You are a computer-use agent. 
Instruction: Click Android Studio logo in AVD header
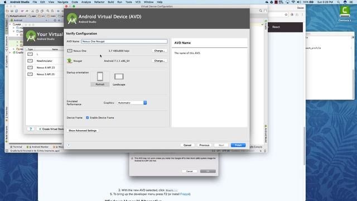tap(72, 18)
